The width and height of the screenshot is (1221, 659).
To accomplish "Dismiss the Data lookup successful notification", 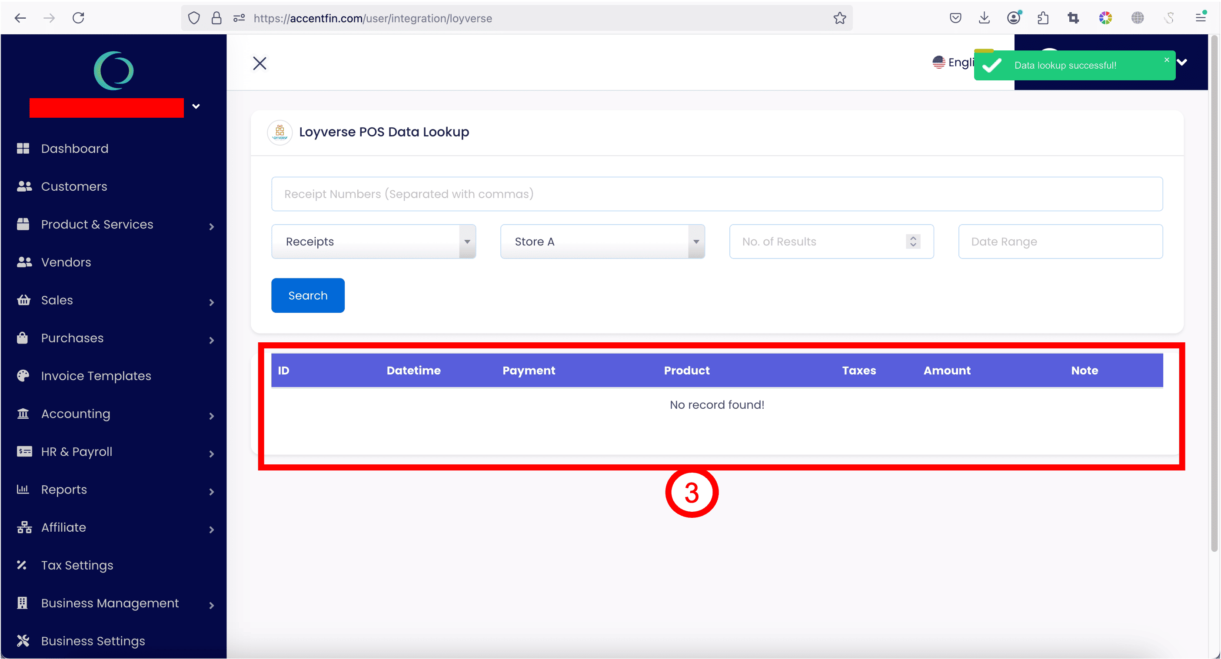I will (x=1167, y=60).
